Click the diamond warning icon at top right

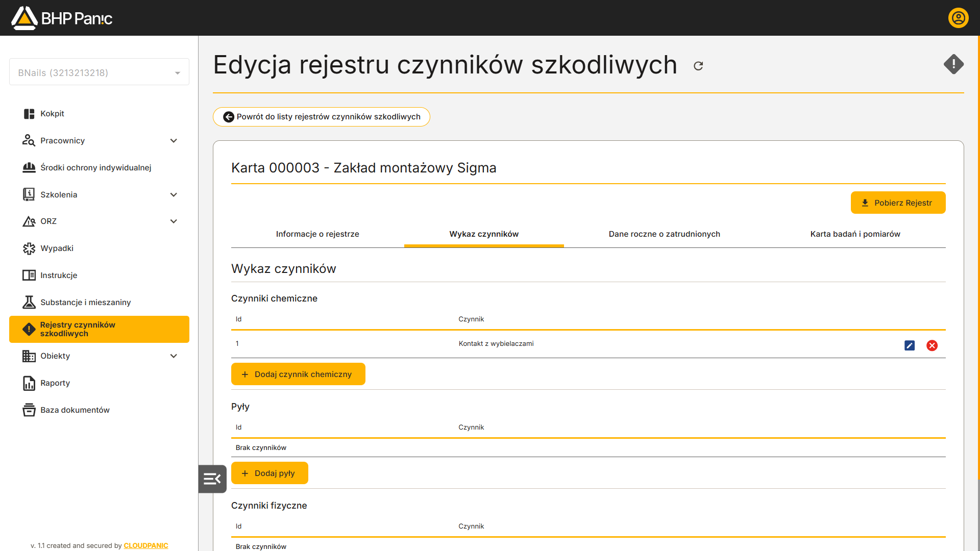953,64
